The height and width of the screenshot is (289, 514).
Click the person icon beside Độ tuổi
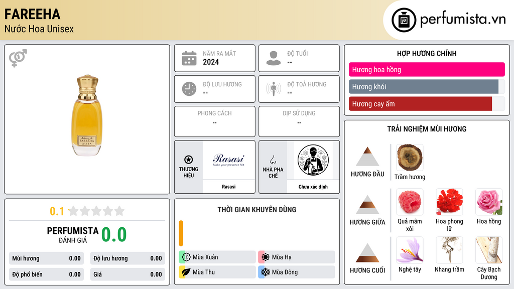[x=274, y=58]
